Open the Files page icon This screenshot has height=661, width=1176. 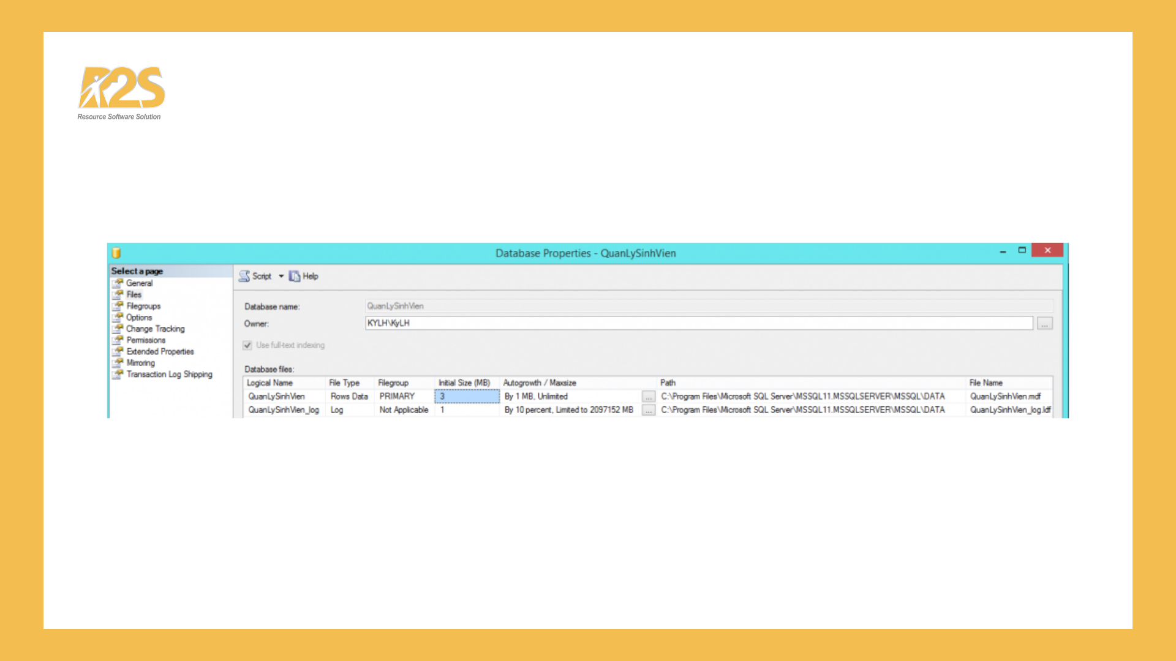point(118,294)
